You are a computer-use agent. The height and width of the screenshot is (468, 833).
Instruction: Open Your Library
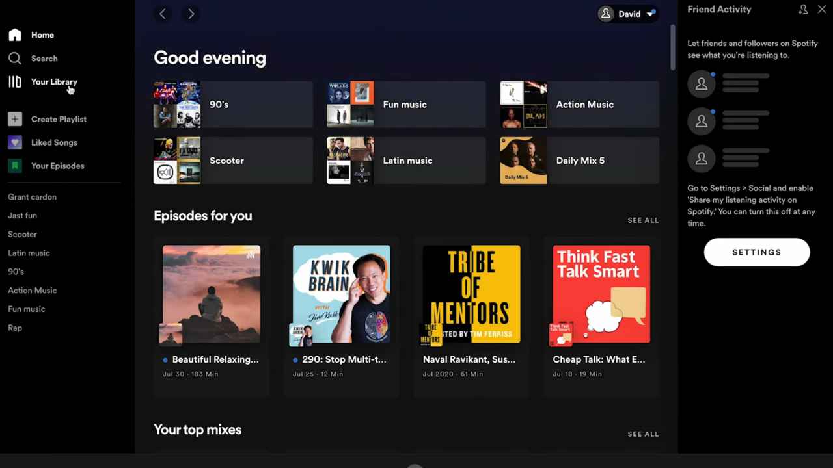pyautogui.click(x=54, y=82)
